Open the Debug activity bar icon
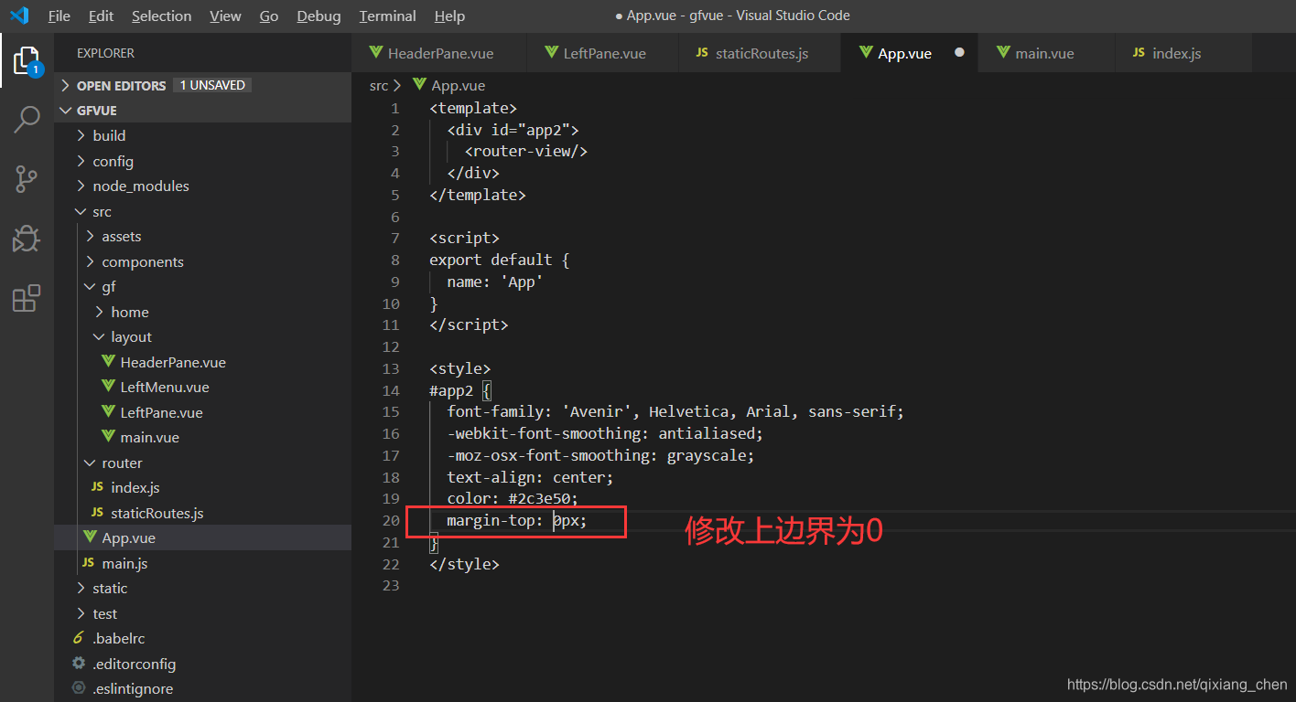Screen dimensions: 1296x702 point(27,239)
